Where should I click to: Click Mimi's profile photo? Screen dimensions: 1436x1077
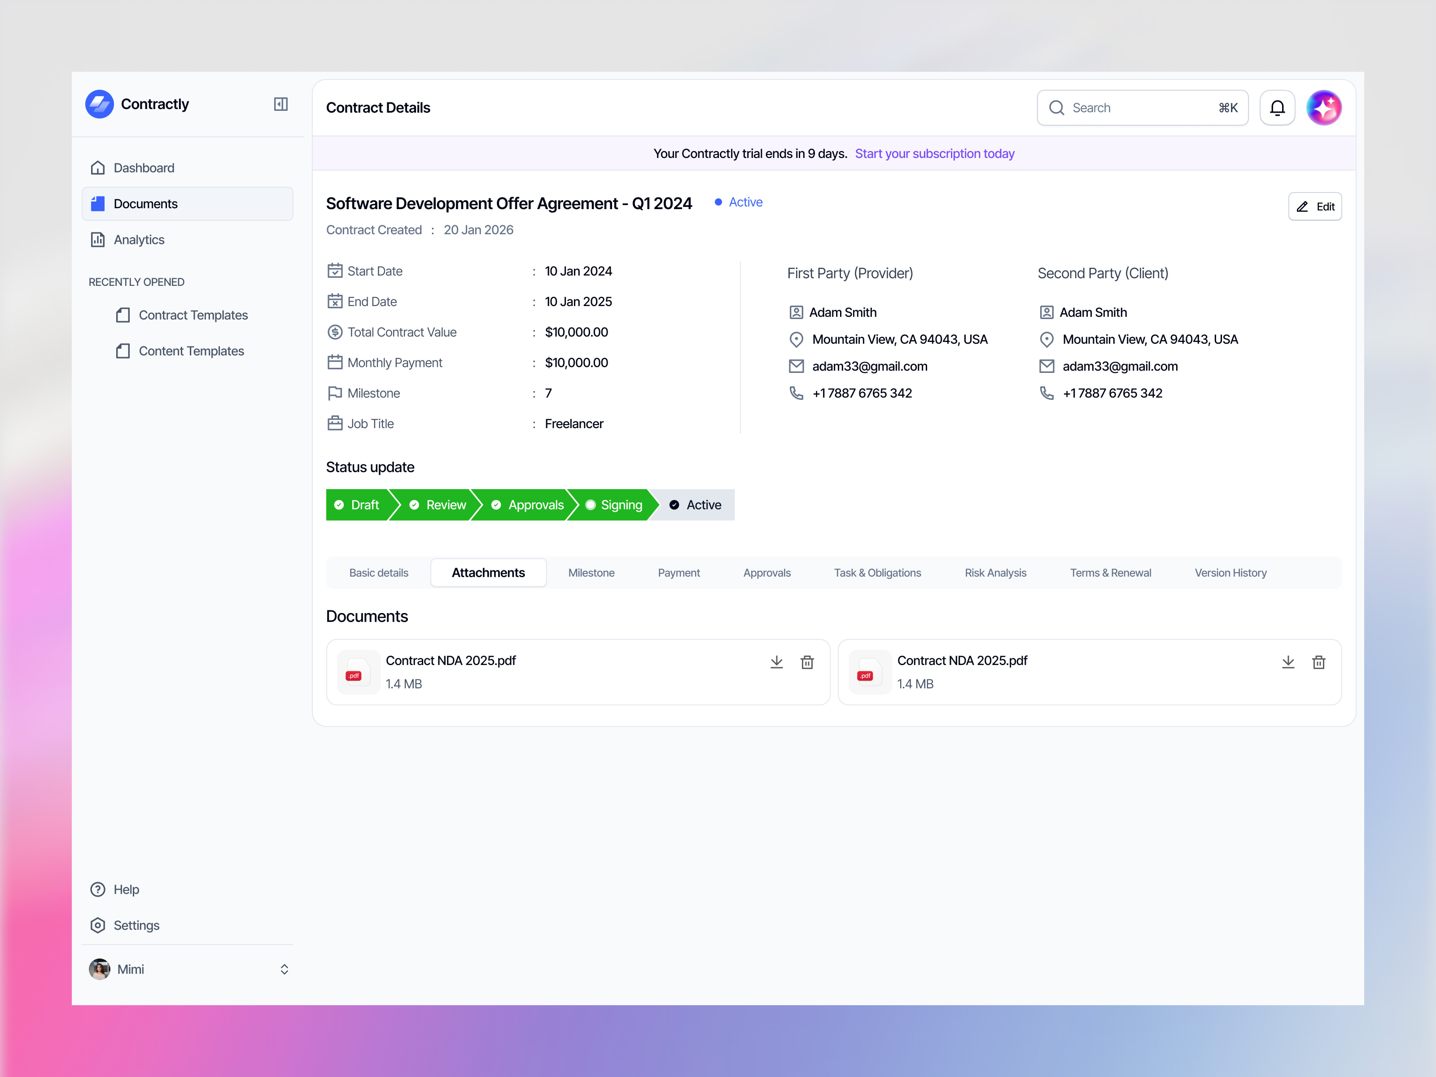99,969
